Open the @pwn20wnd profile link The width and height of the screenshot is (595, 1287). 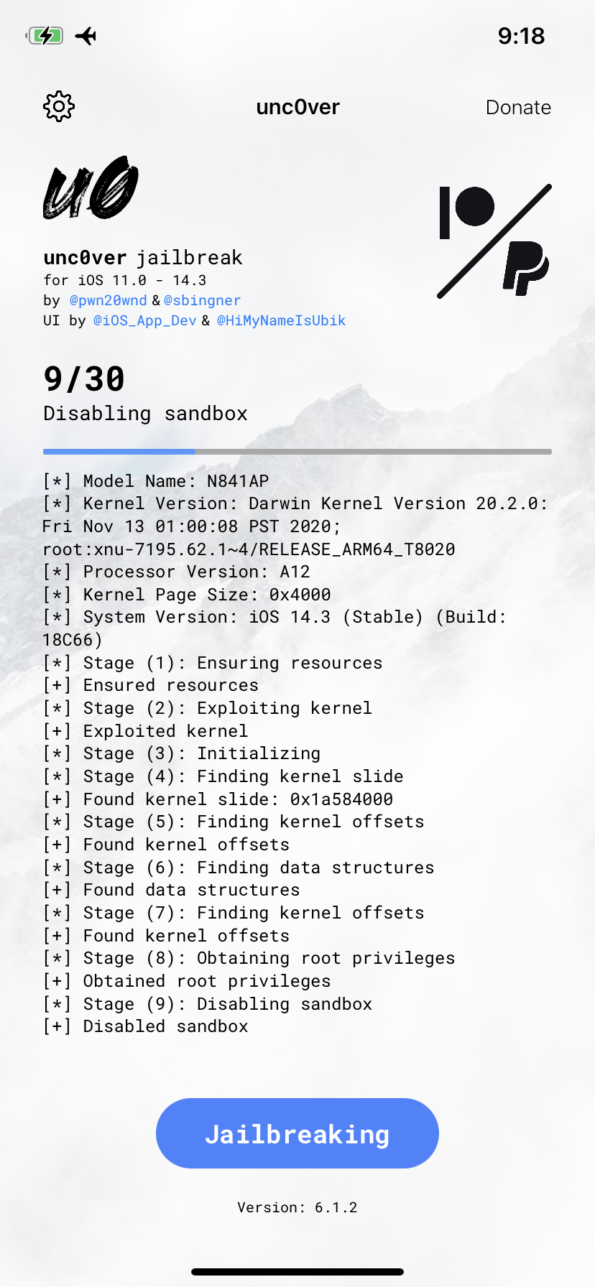[108, 300]
